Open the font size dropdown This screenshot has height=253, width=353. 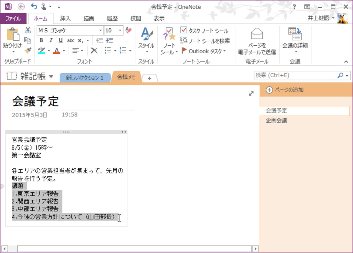coord(120,30)
